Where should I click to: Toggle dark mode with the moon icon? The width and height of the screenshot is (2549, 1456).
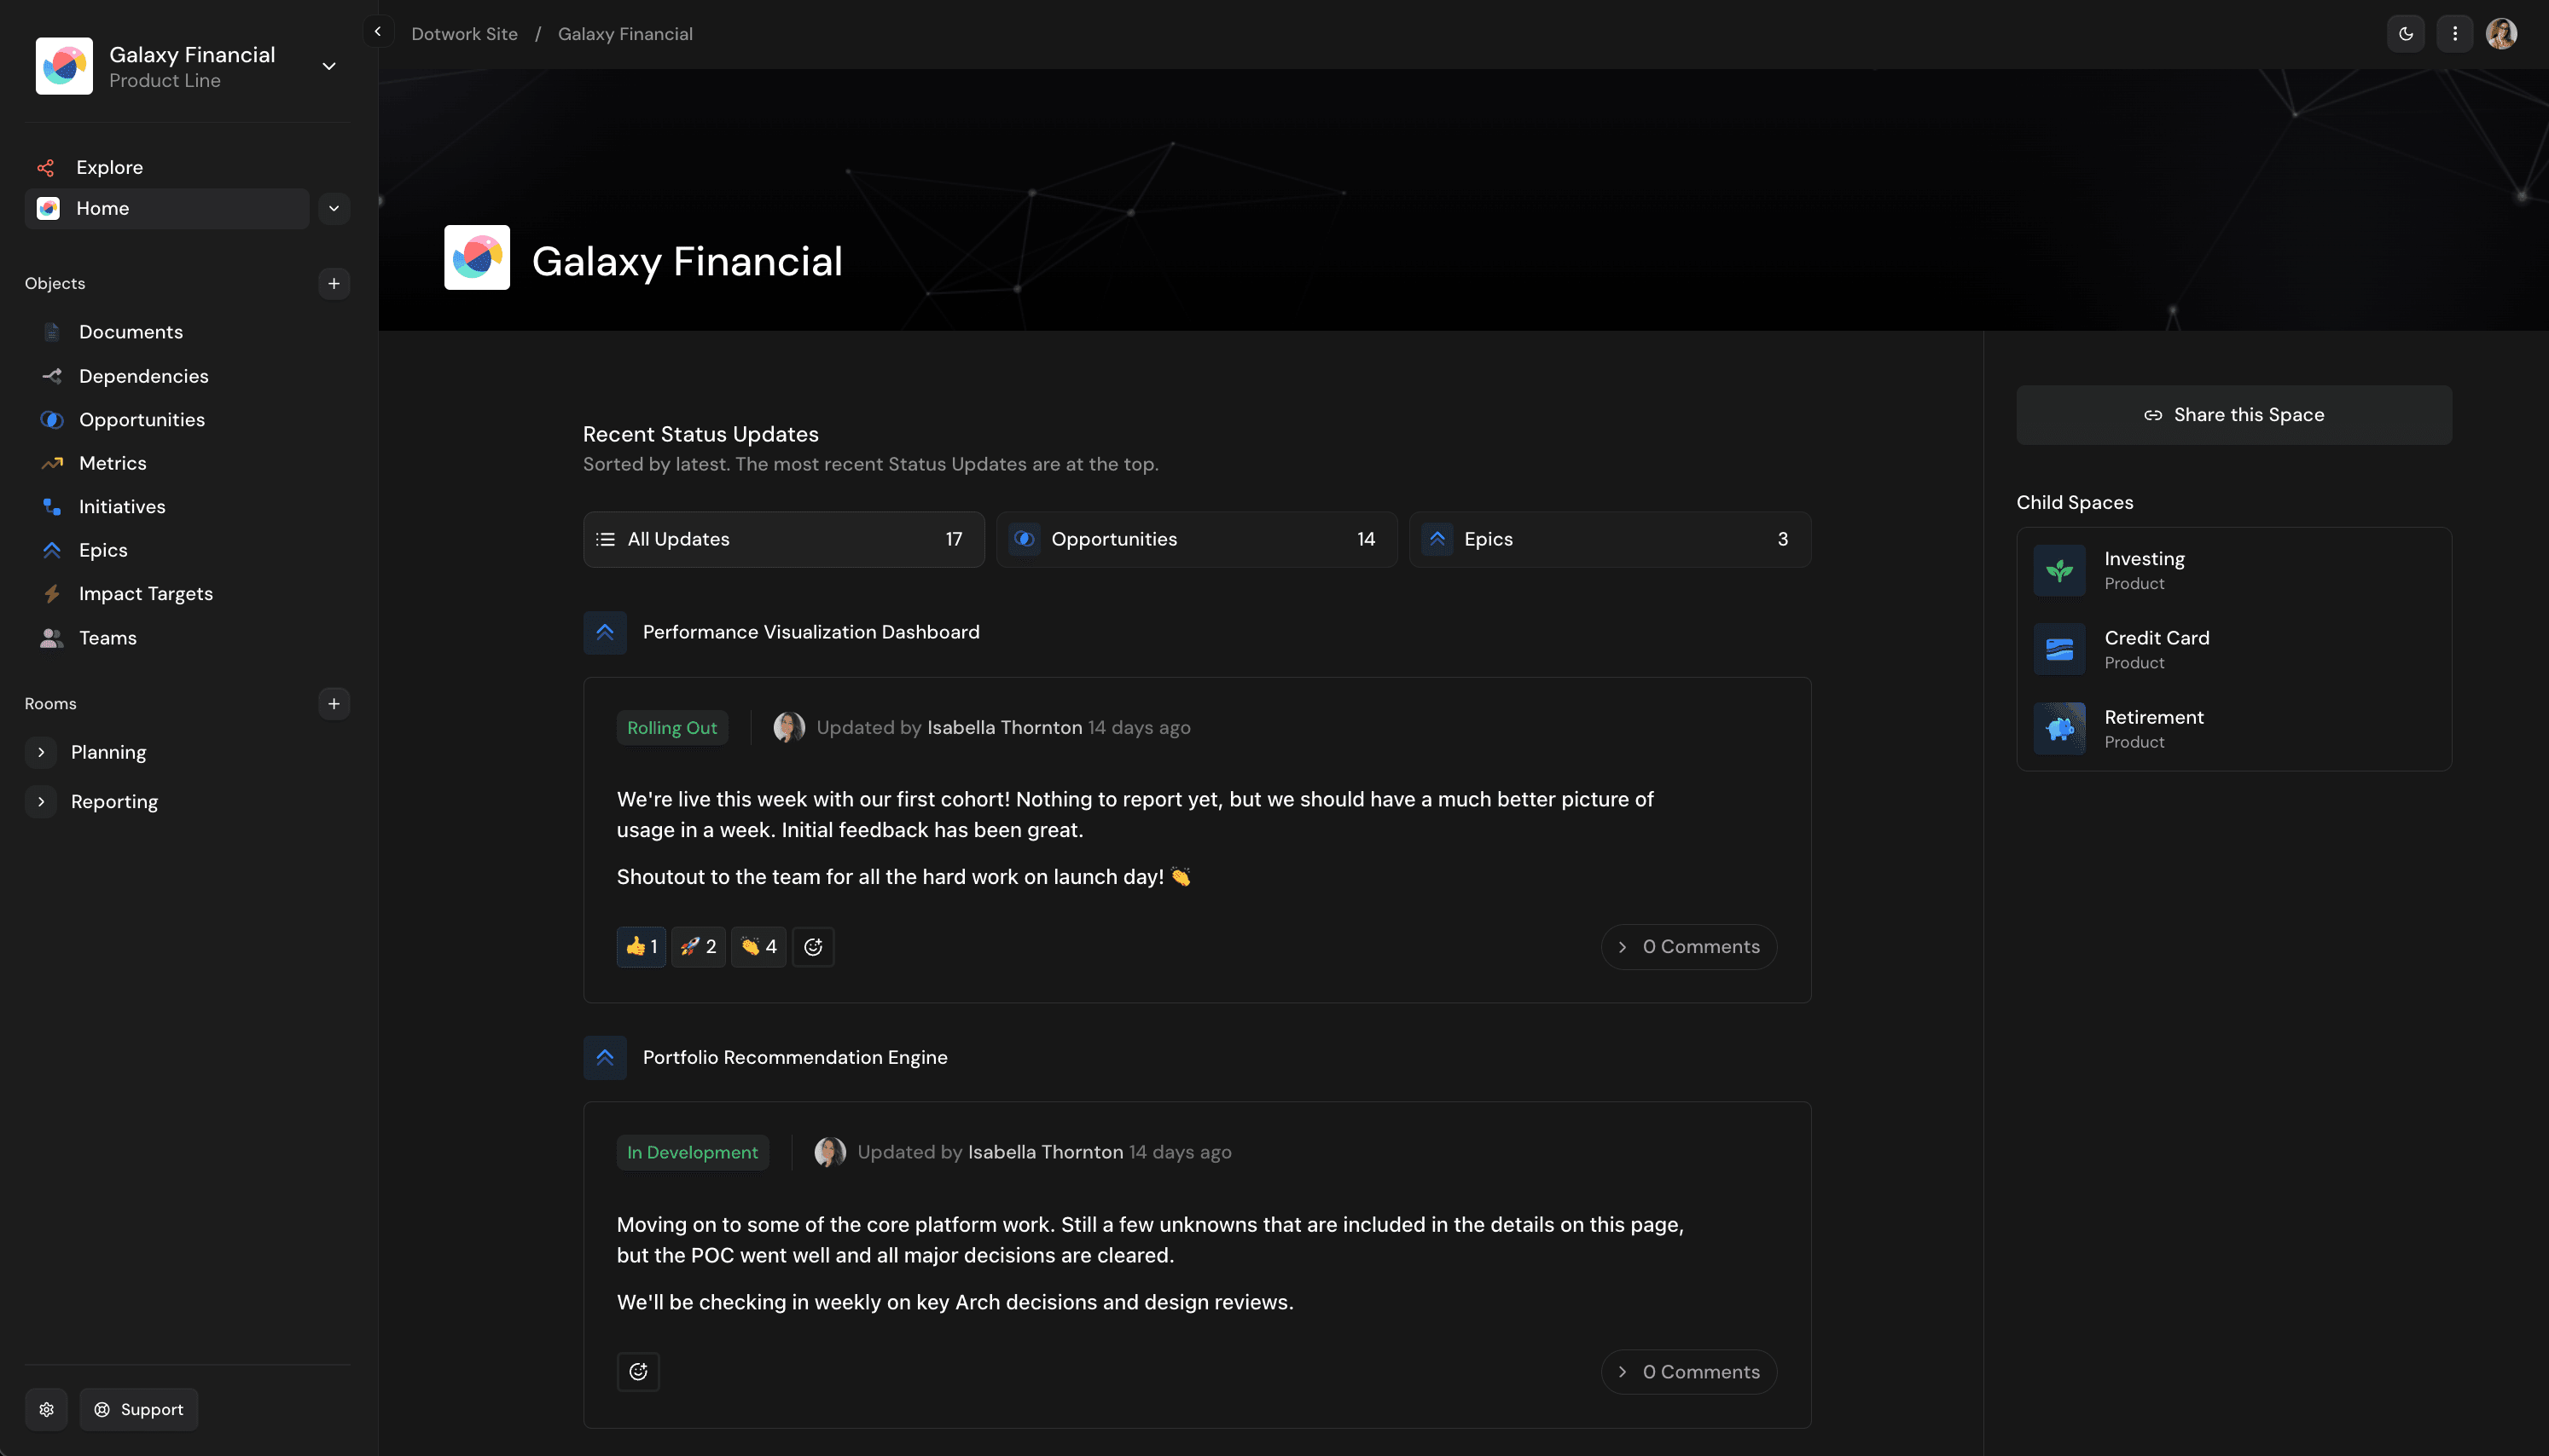(x=2405, y=33)
